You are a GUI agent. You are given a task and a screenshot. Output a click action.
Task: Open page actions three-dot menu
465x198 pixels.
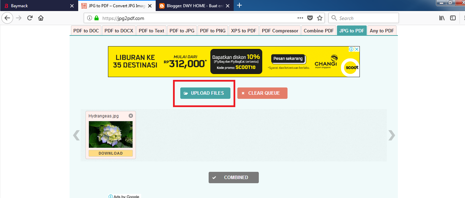point(300,18)
